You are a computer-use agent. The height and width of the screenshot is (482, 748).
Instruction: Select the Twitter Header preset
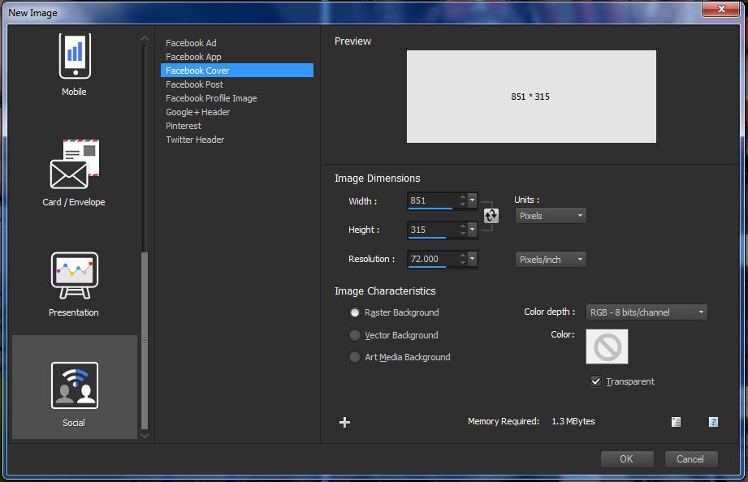tap(195, 139)
